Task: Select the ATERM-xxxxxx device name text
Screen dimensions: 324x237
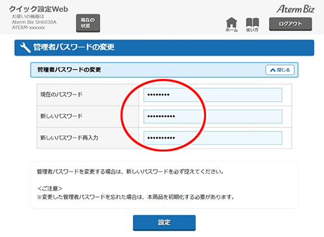Action: tap(29, 28)
